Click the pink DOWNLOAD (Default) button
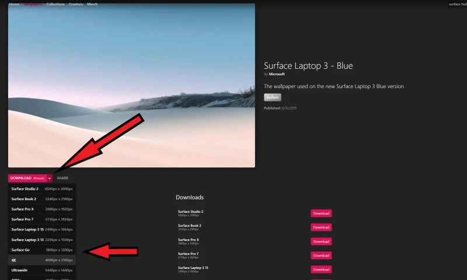467x280 pixels. click(x=27, y=178)
